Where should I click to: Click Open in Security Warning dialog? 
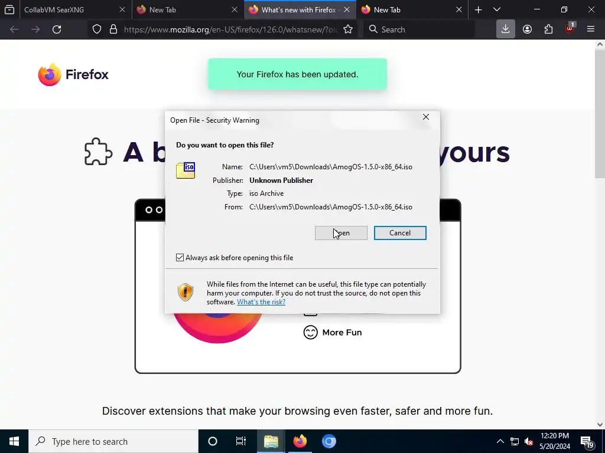tap(341, 233)
